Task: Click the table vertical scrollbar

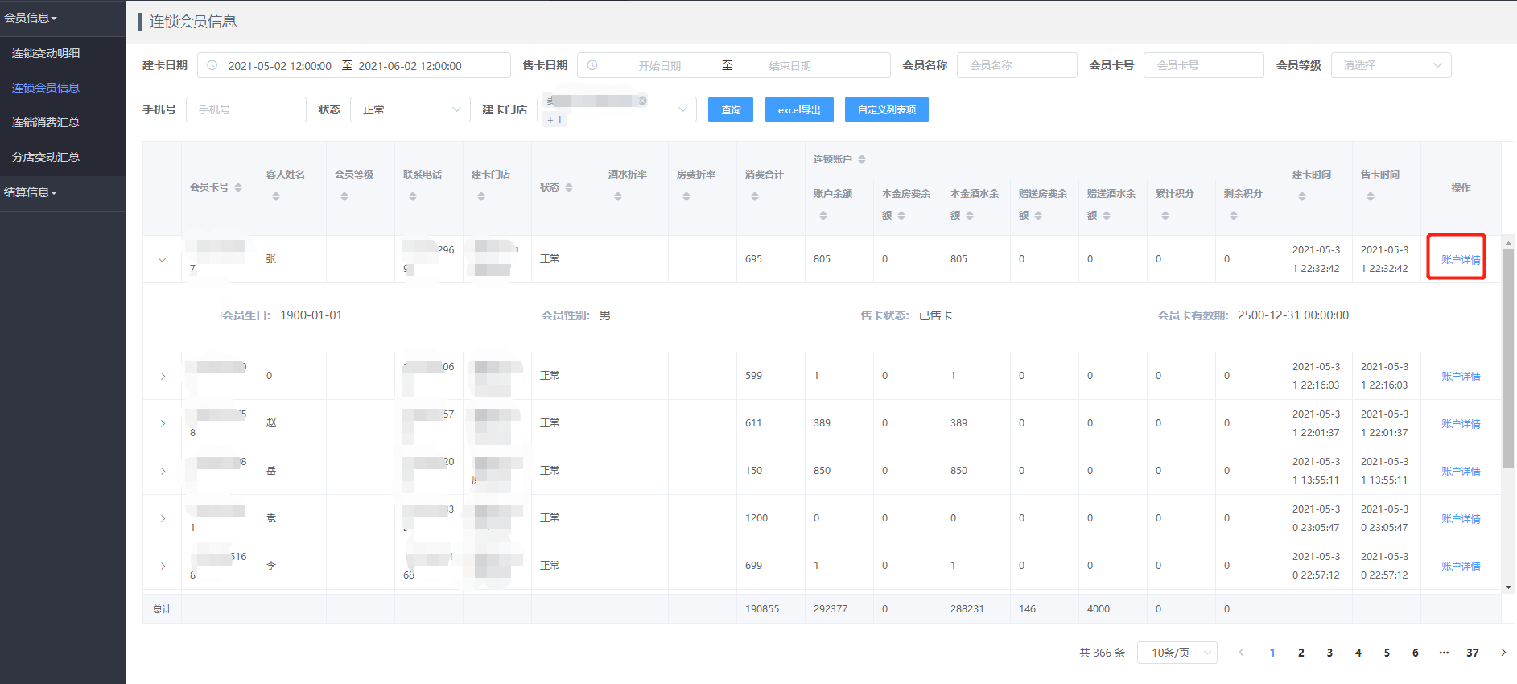Action: click(x=1508, y=358)
